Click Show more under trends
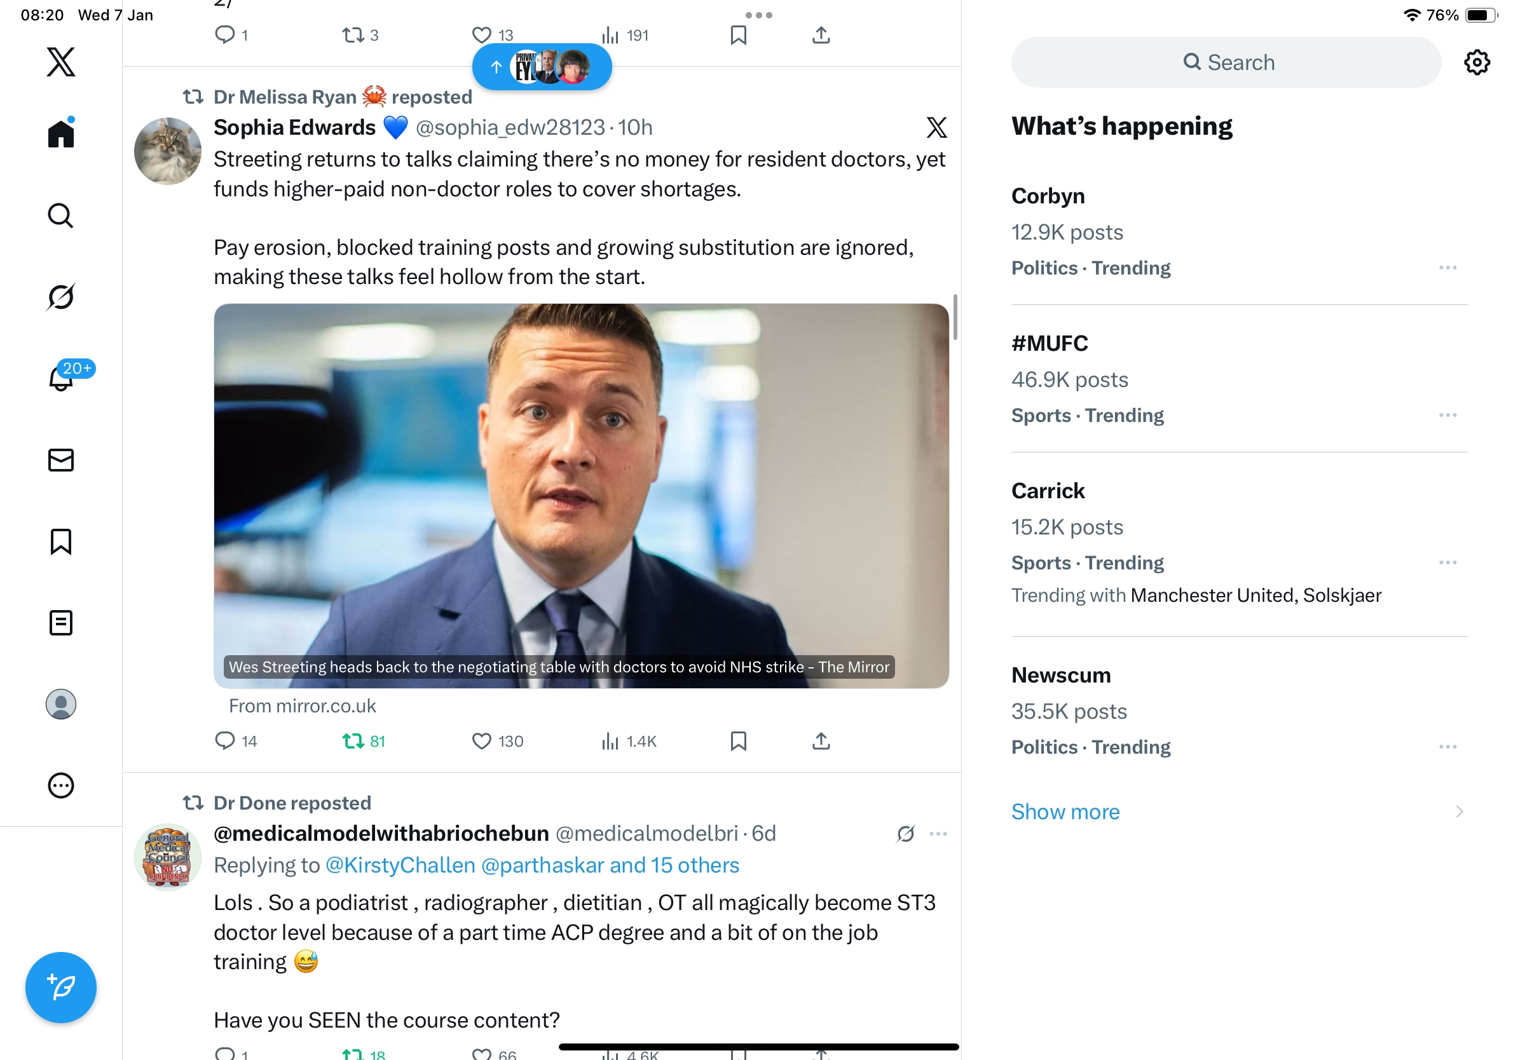 pos(1065,812)
